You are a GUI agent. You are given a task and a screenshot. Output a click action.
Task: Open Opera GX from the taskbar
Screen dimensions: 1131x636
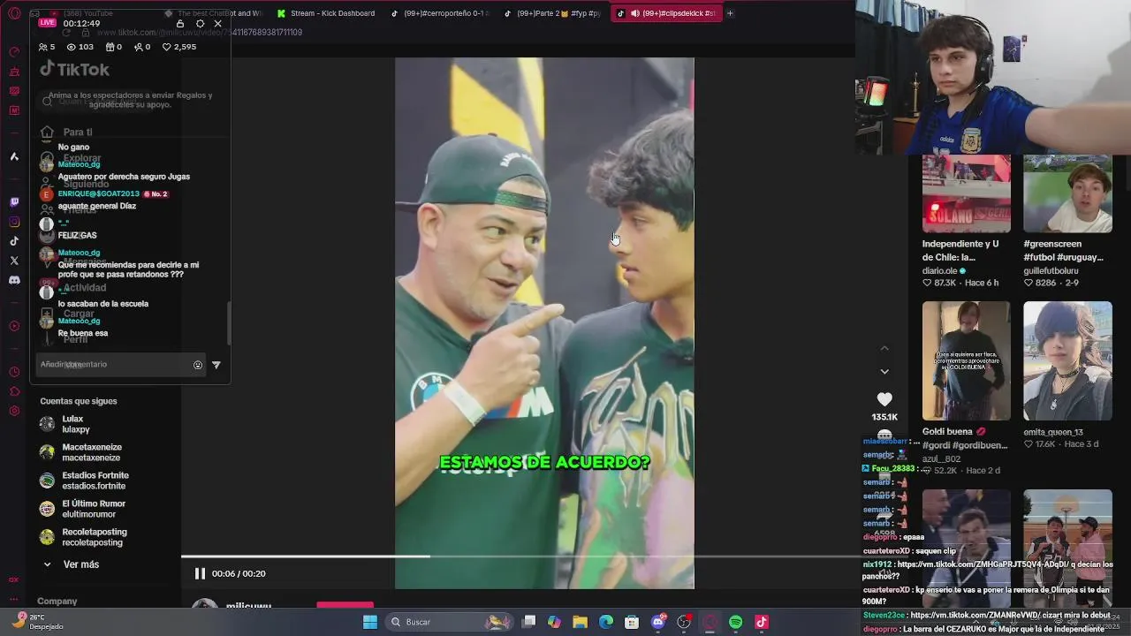710,622
